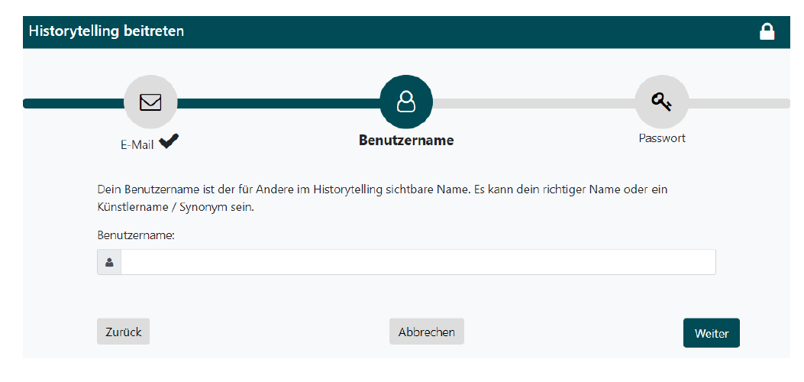Click the key Passwort step icon
This screenshot has height=382, width=804.
(x=661, y=102)
